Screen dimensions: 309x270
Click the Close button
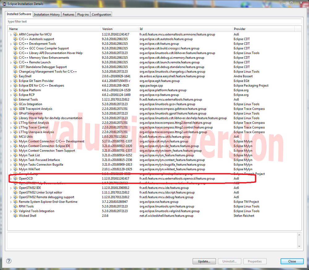[292, 261]
